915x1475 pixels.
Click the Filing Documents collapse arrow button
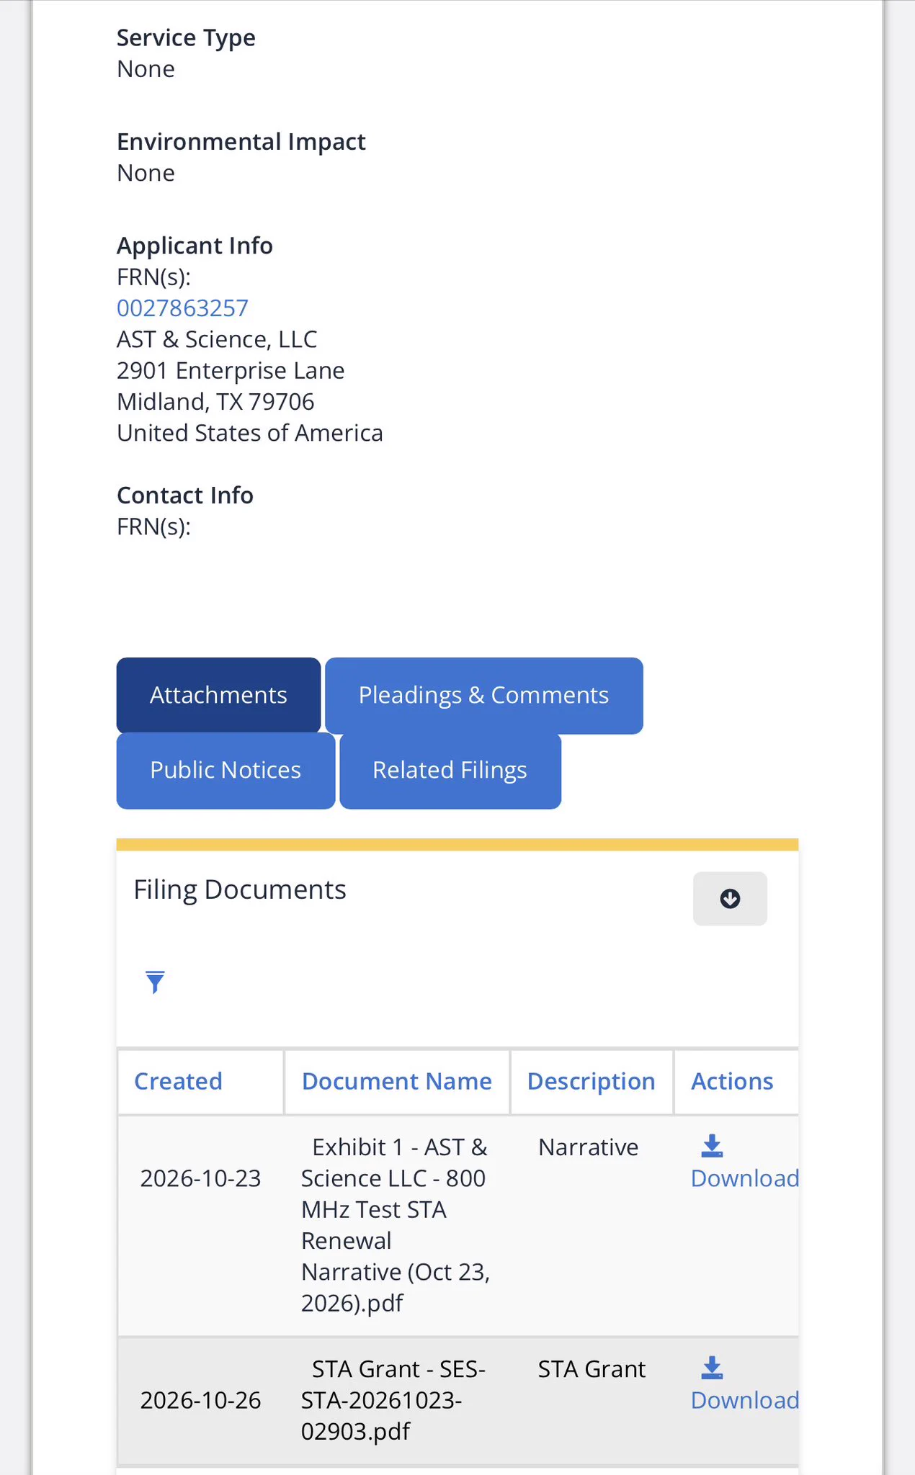730,898
